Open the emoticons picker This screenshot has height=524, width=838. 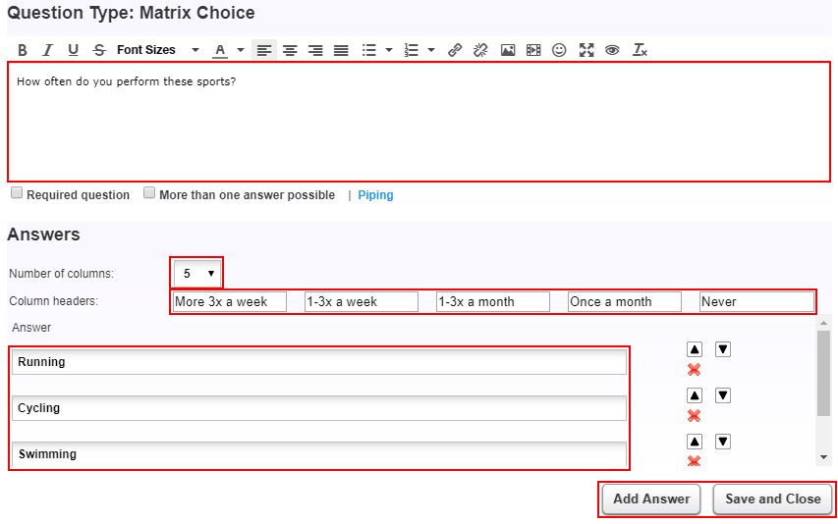(x=559, y=50)
